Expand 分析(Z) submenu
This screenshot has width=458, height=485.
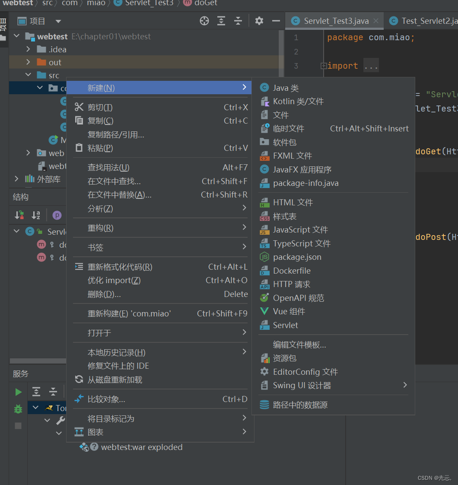click(x=160, y=208)
